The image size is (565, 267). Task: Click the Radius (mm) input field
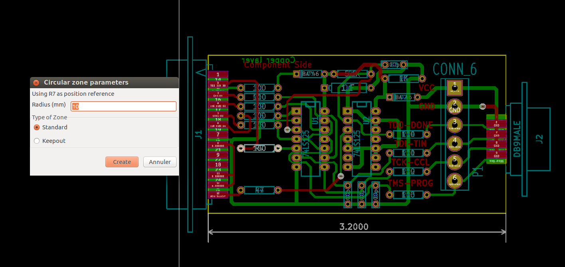(123, 107)
